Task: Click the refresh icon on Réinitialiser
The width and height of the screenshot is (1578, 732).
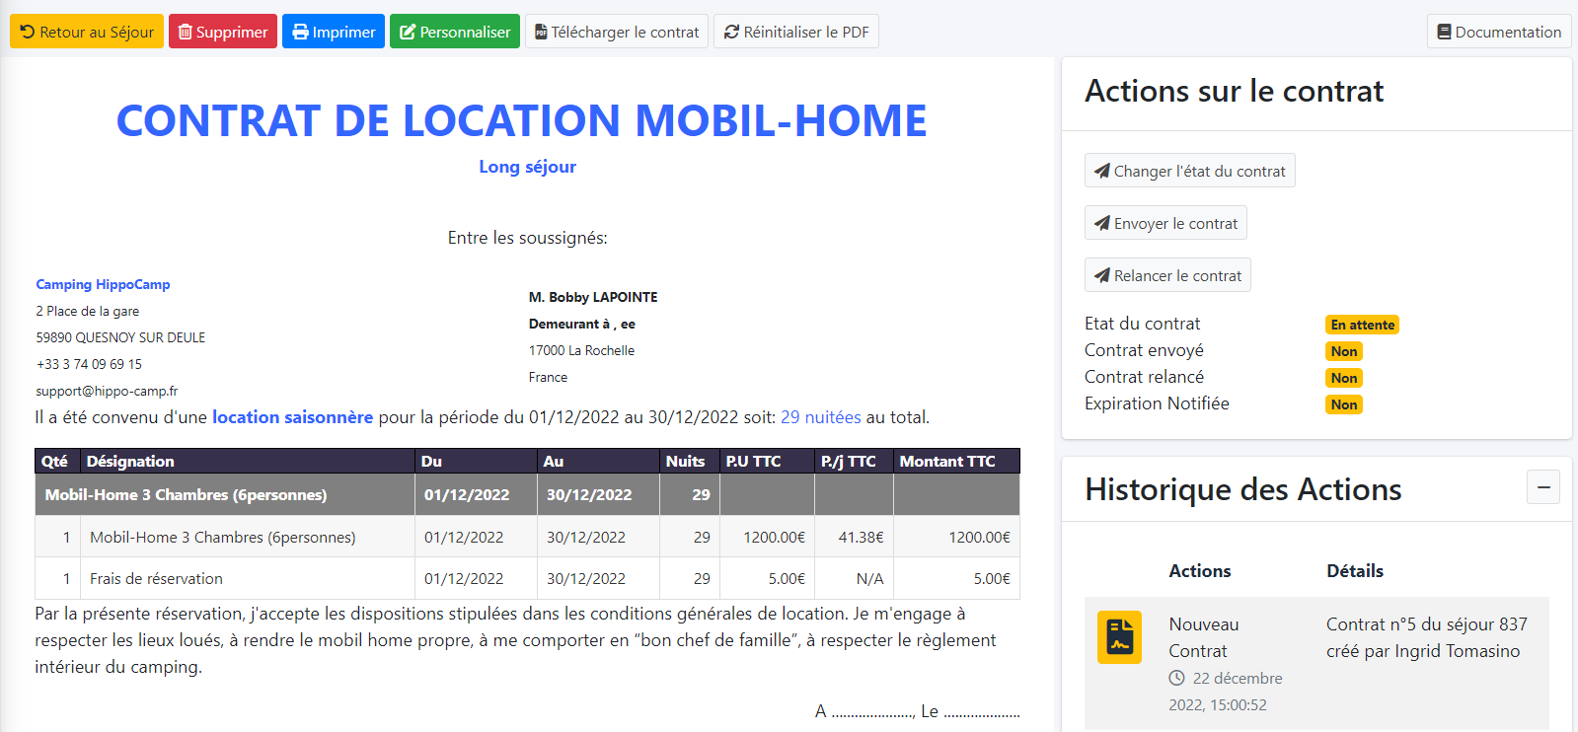Action: 731,33
